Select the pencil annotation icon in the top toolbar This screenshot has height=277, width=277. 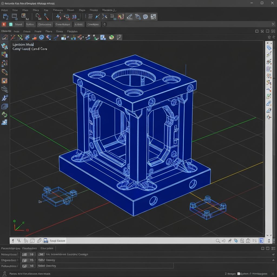[130, 17]
